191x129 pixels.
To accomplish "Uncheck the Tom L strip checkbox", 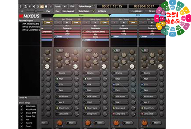I will click(x=22, y=126).
